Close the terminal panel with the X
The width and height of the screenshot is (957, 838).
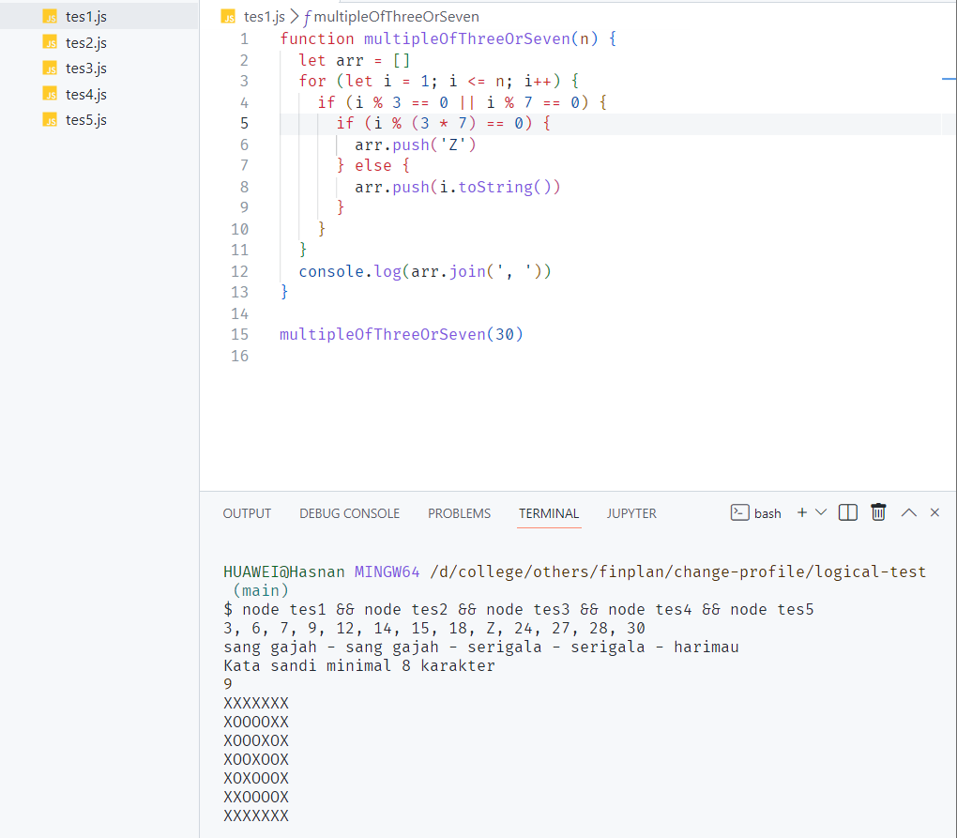[x=934, y=512]
